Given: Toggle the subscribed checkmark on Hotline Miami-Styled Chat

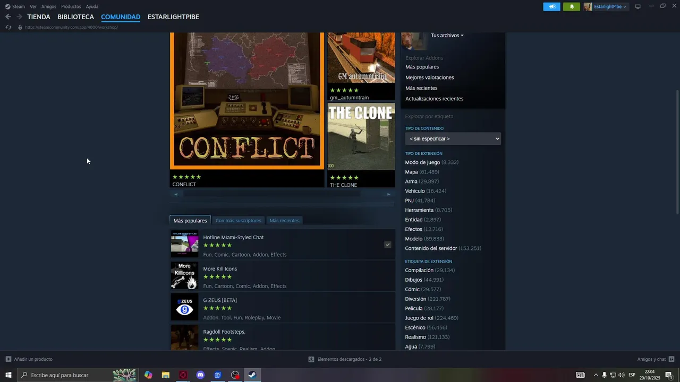Looking at the screenshot, I should pyautogui.click(x=388, y=245).
